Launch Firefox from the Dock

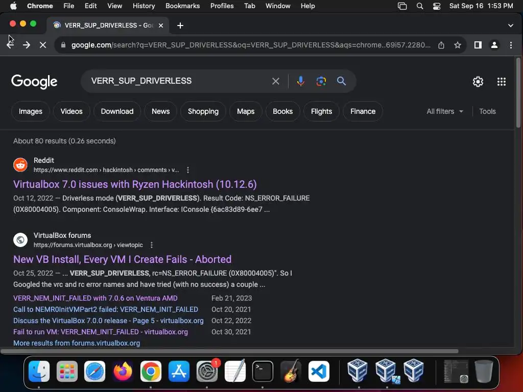(123, 372)
